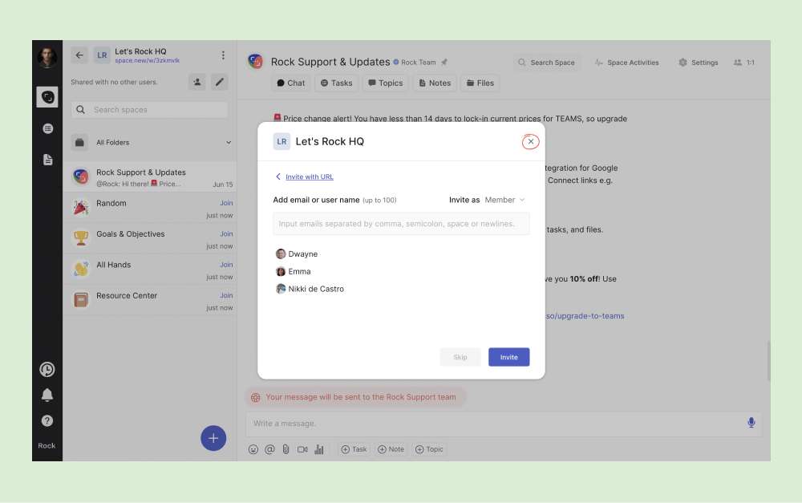
Task: Click the user profile avatar
Action: (x=47, y=57)
